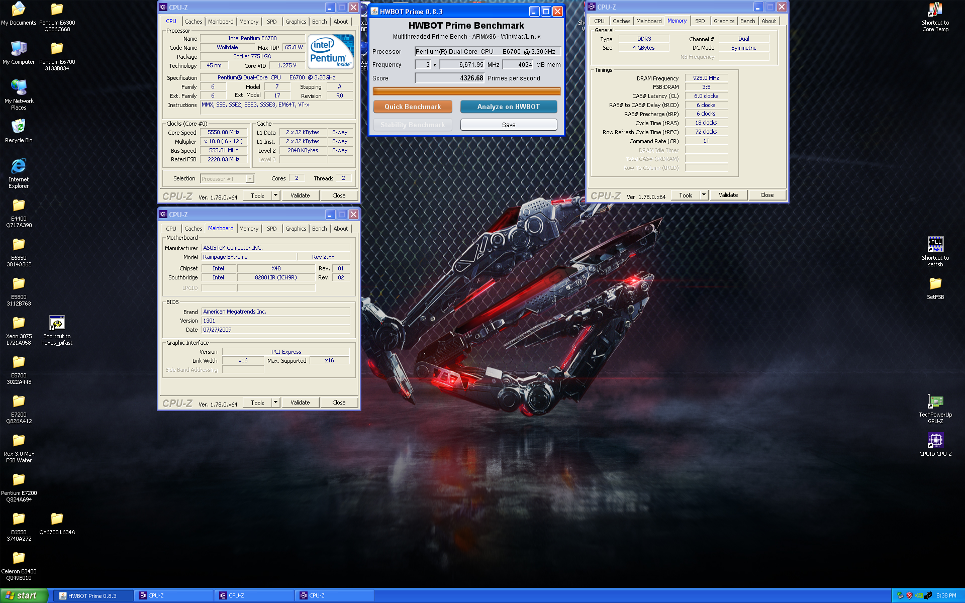Open the Pentium E7200 Q824A694 folder
This screenshot has width=965, height=603.
coord(19,487)
